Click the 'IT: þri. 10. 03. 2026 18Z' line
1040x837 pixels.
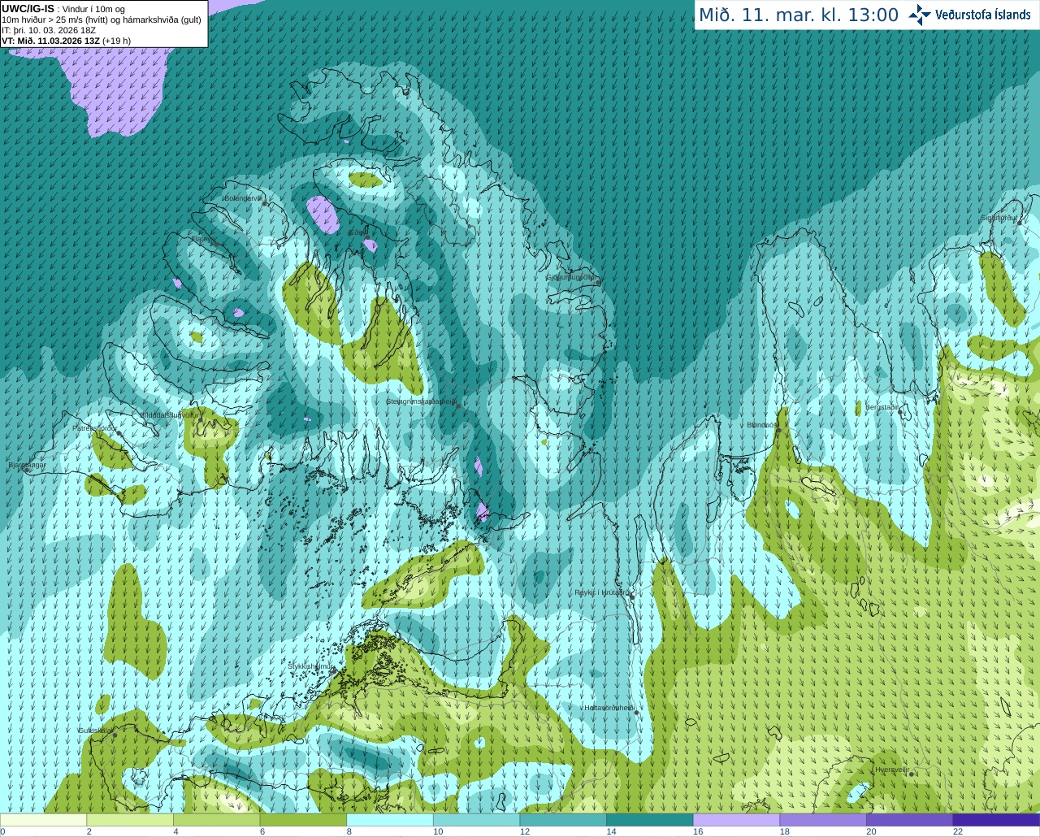tap(49, 30)
